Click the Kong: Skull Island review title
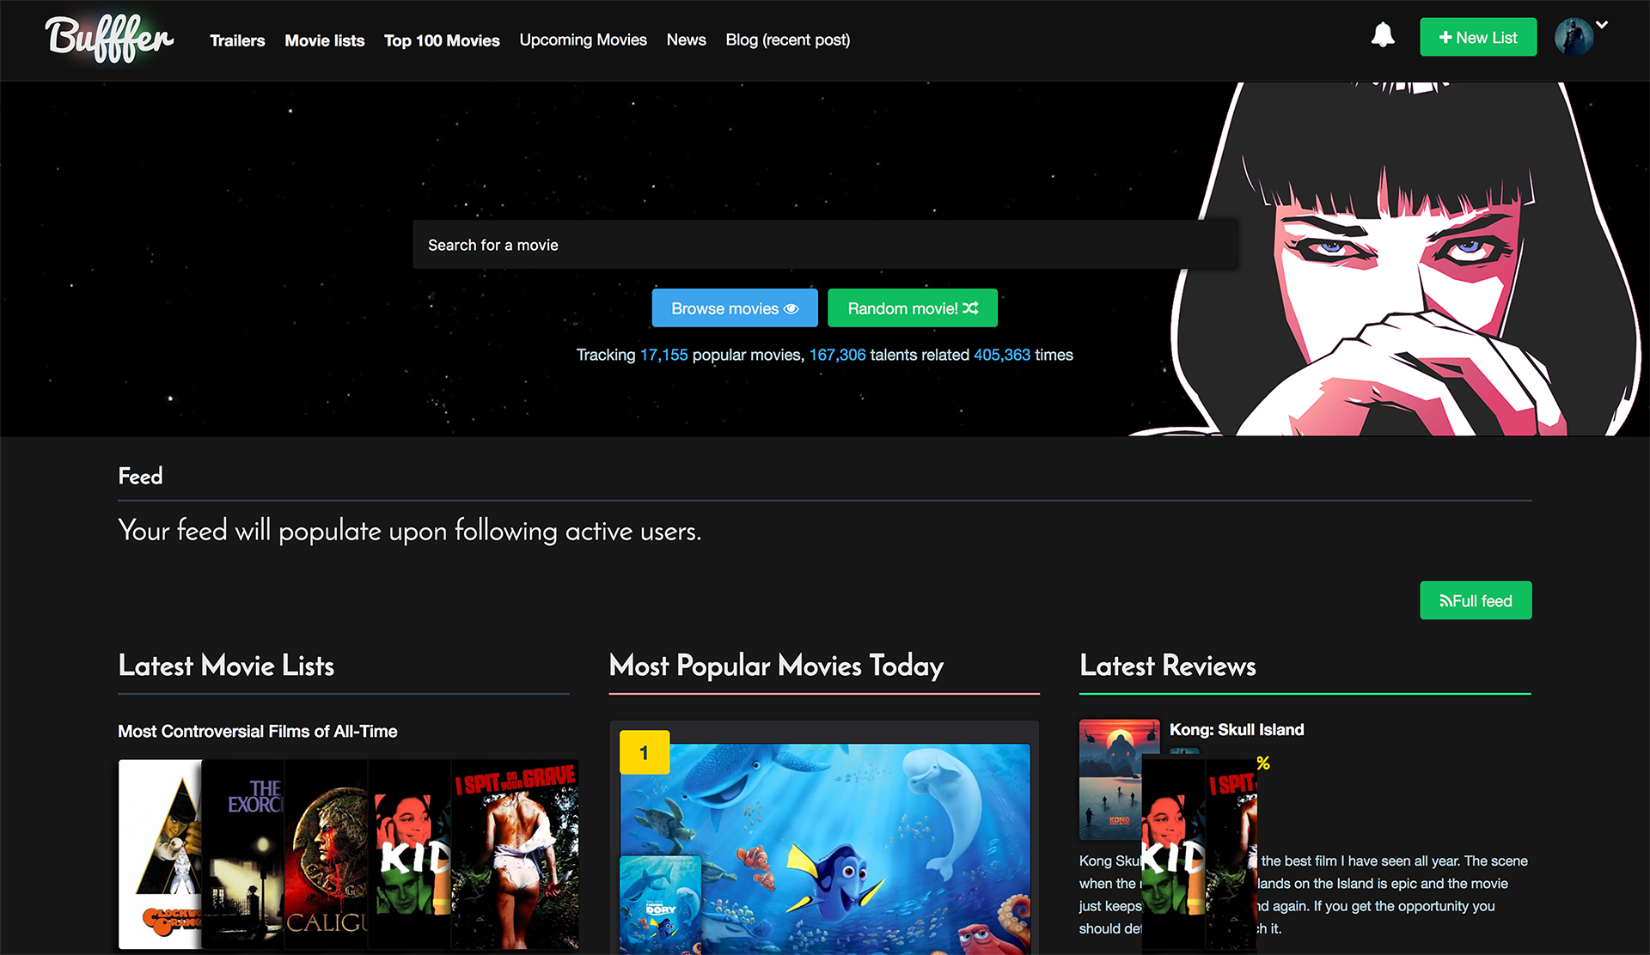This screenshot has height=955, width=1650. 1237,730
